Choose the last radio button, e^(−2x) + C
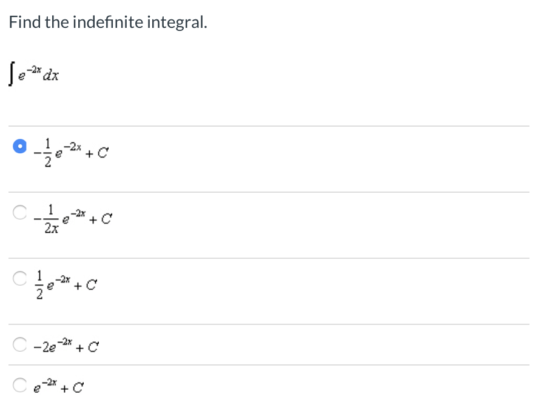The image size is (541, 411). [19, 385]
